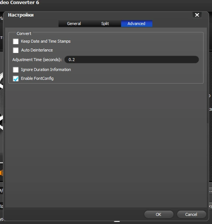Click the Настройки dialog title bar

click(100, 15)
